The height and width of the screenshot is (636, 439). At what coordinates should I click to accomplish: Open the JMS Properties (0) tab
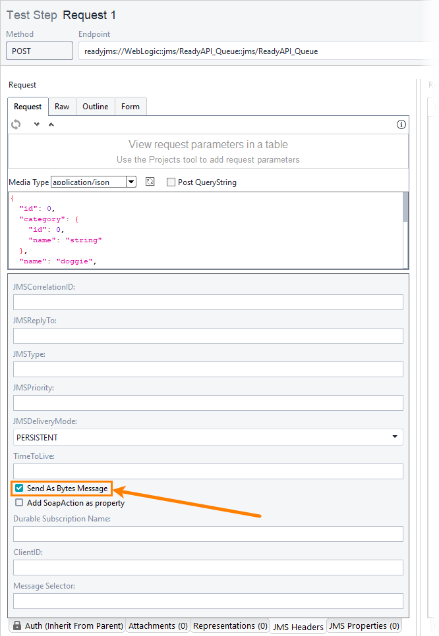[364, 625]
